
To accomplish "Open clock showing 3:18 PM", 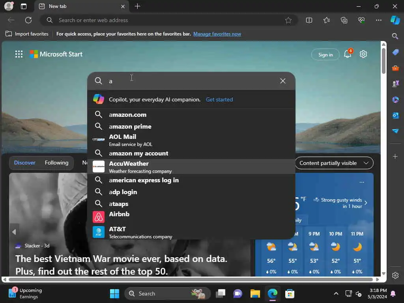I will click(378, 294).
